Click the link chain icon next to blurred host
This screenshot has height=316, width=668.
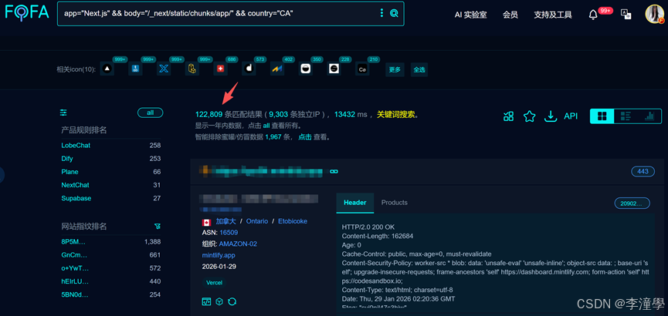point(334,171)
